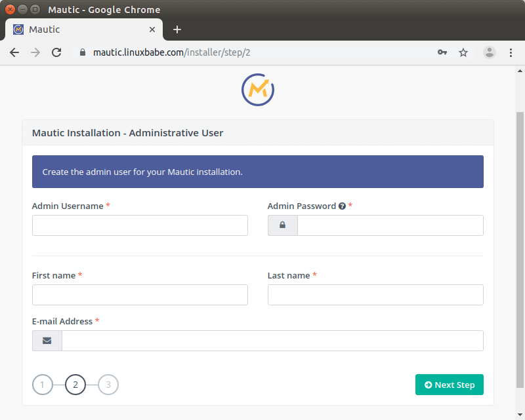Click the envelope icon beside the email field
525x420 pixels.
pos(47,341)
